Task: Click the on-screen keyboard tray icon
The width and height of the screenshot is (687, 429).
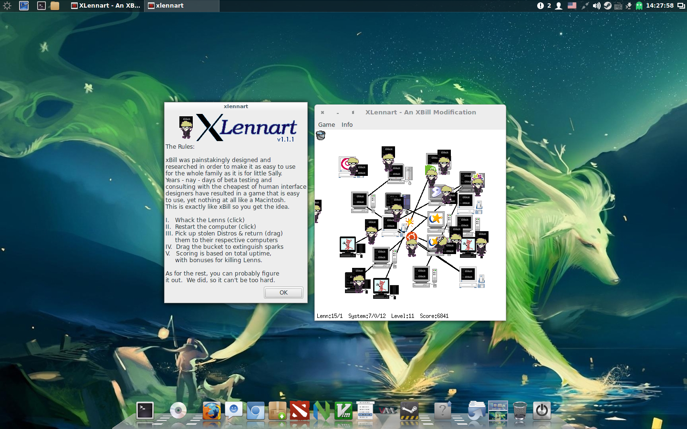Action: [x=618, y=6]
